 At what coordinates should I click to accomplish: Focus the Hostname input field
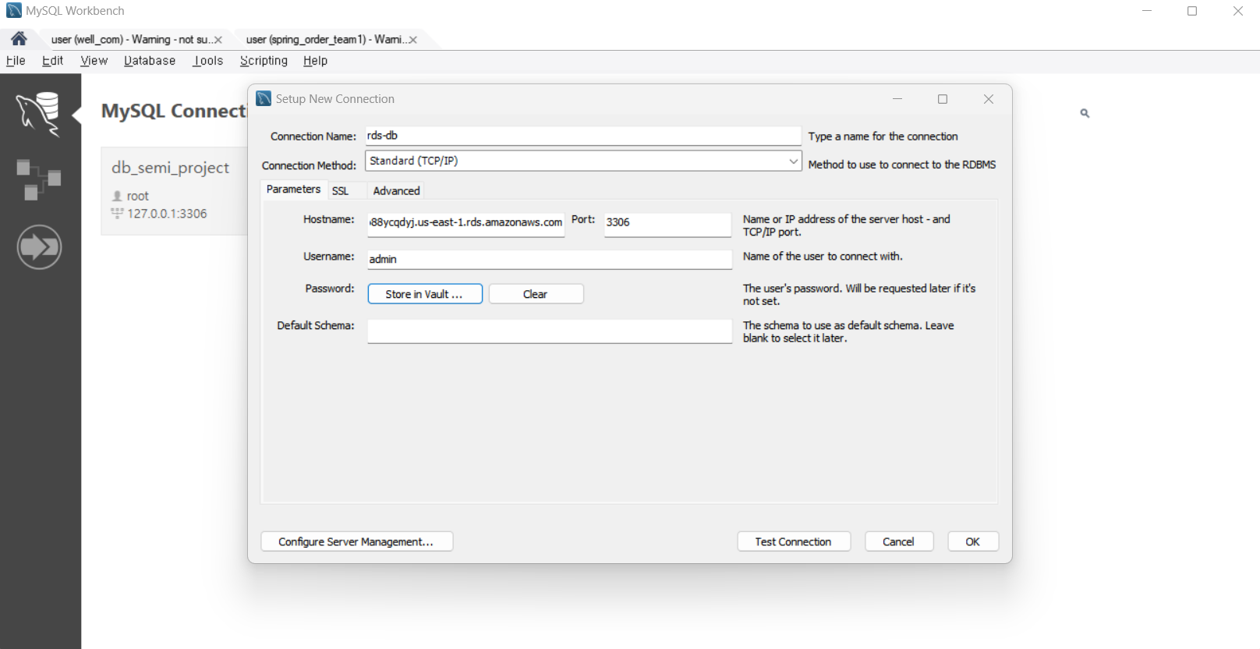click(x=466, y=223)
